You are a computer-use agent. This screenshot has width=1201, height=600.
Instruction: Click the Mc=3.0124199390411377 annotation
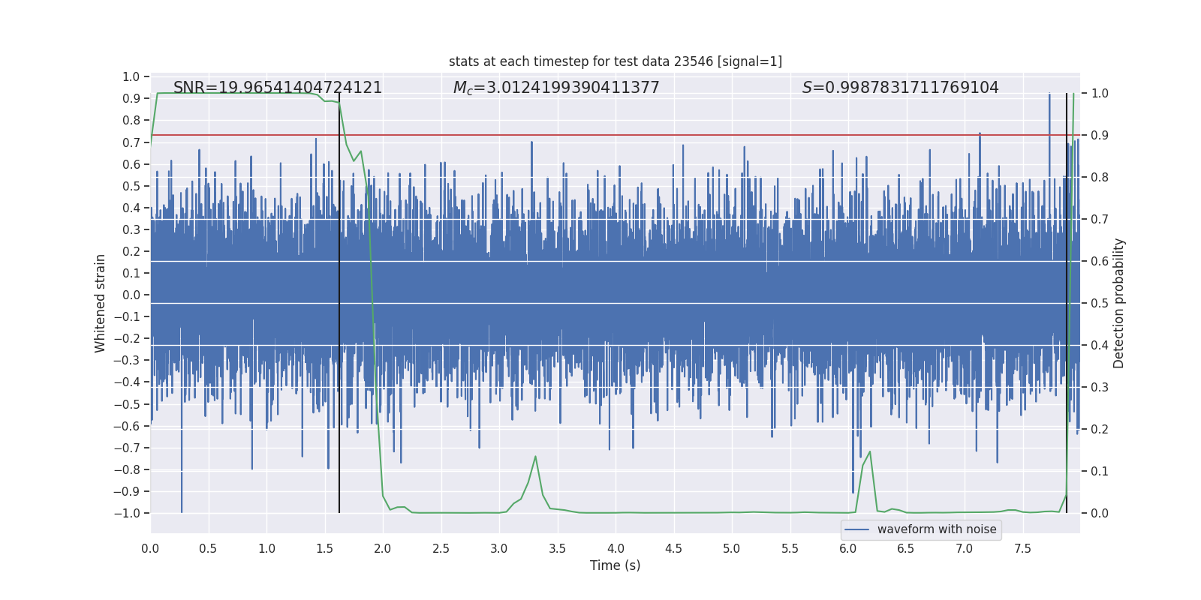tap(556, 88)
